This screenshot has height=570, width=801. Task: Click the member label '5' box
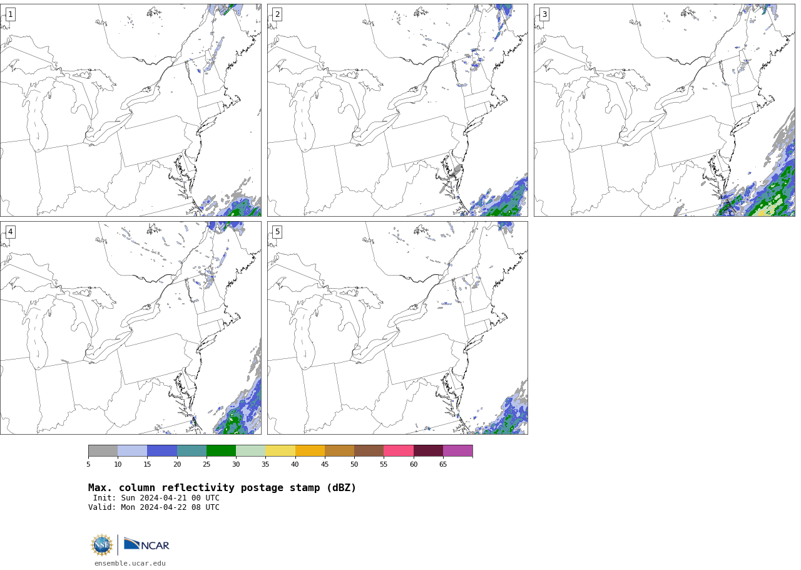(277, 232)
